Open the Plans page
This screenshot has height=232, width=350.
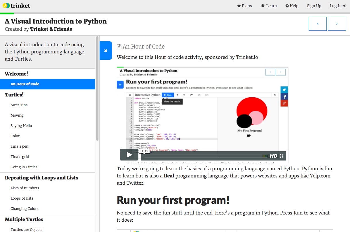(x=244, y=6)
